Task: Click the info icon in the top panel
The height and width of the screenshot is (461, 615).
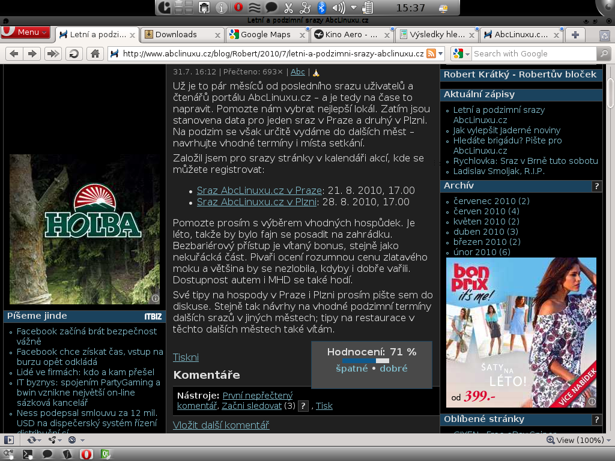Action: pos(221,7)
